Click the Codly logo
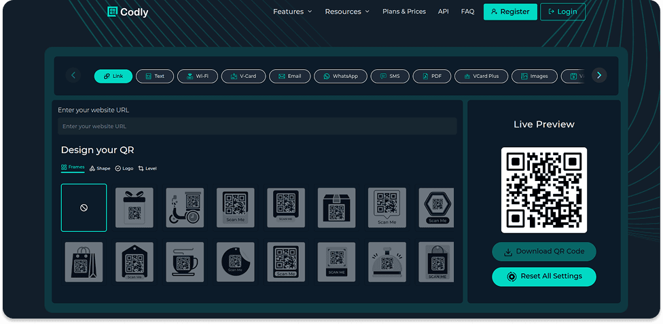The image size is (663, 324). tap(128, 12)
